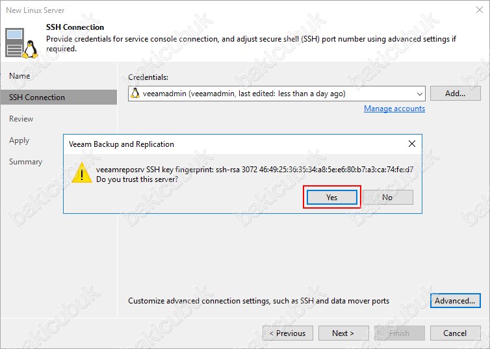Viewport: 490px width, 349px height.
Task: Select the Review wizard step
Action: coord(21,119)
